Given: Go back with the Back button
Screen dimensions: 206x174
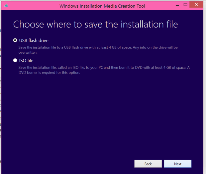Looking at the screenshot, I should click(148, 164).
